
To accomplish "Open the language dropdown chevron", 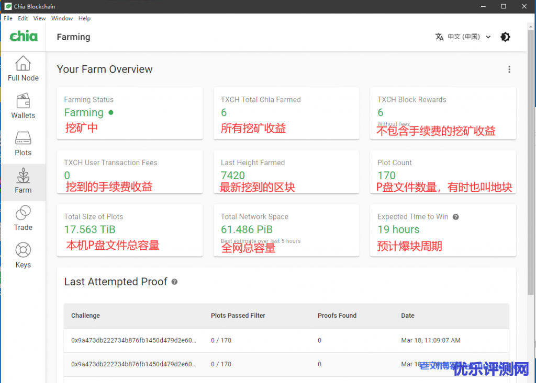I will (x=488, y=37).
